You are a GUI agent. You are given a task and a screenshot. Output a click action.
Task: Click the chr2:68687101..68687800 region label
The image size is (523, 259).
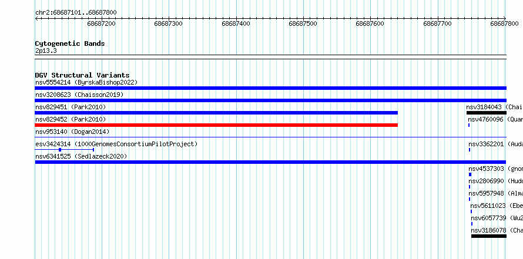pyautogui.click(x=76, y=13)
